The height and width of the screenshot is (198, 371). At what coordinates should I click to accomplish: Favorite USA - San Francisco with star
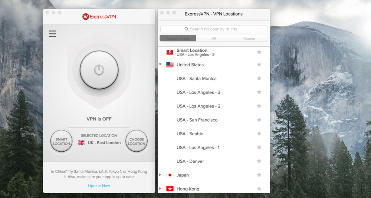point(259,120)
